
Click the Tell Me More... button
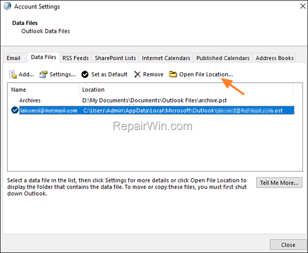(279, 183)
